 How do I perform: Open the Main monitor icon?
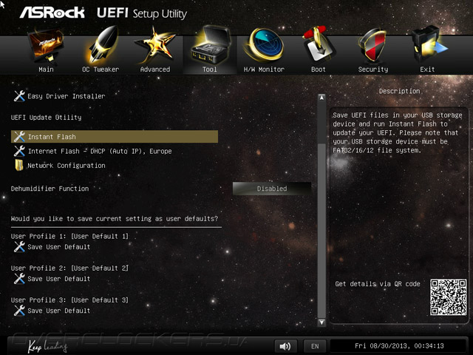tap(46, 46)
